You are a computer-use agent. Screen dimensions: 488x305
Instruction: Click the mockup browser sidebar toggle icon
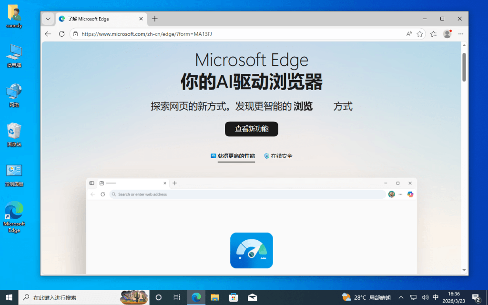92,183
